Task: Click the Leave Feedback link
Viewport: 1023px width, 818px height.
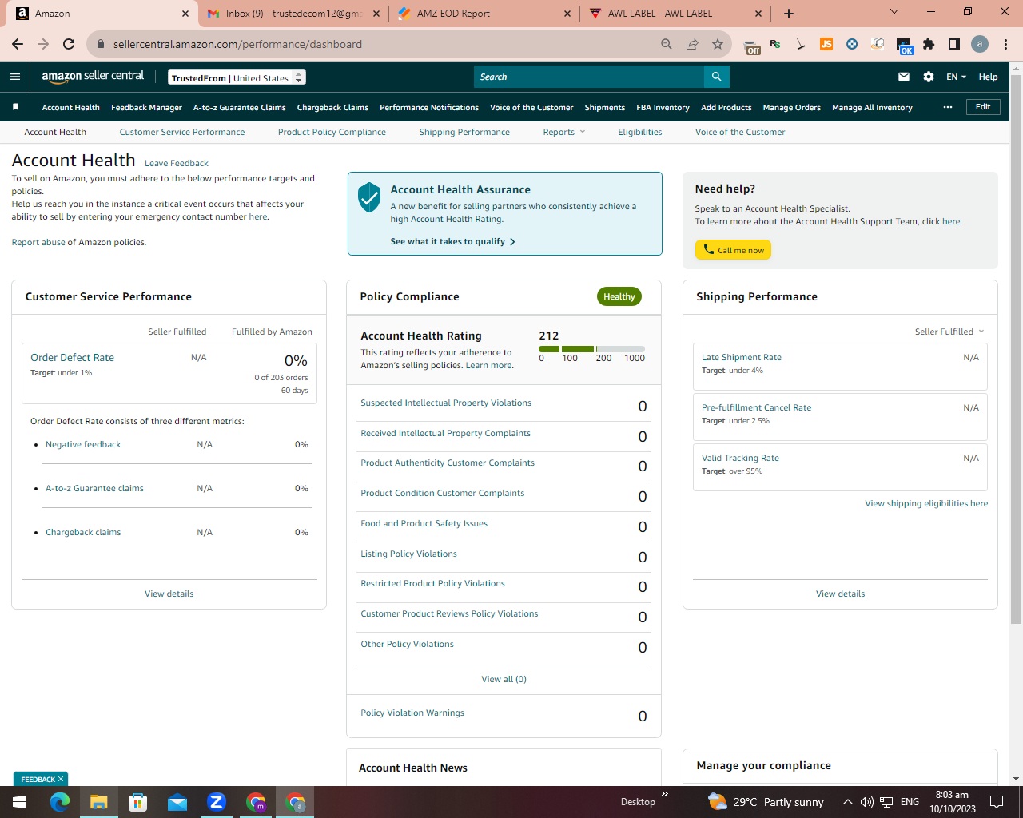Action: [177, 163]
